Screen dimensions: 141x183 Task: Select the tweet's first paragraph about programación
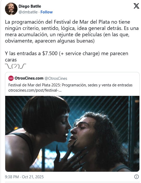pos(72,32)
